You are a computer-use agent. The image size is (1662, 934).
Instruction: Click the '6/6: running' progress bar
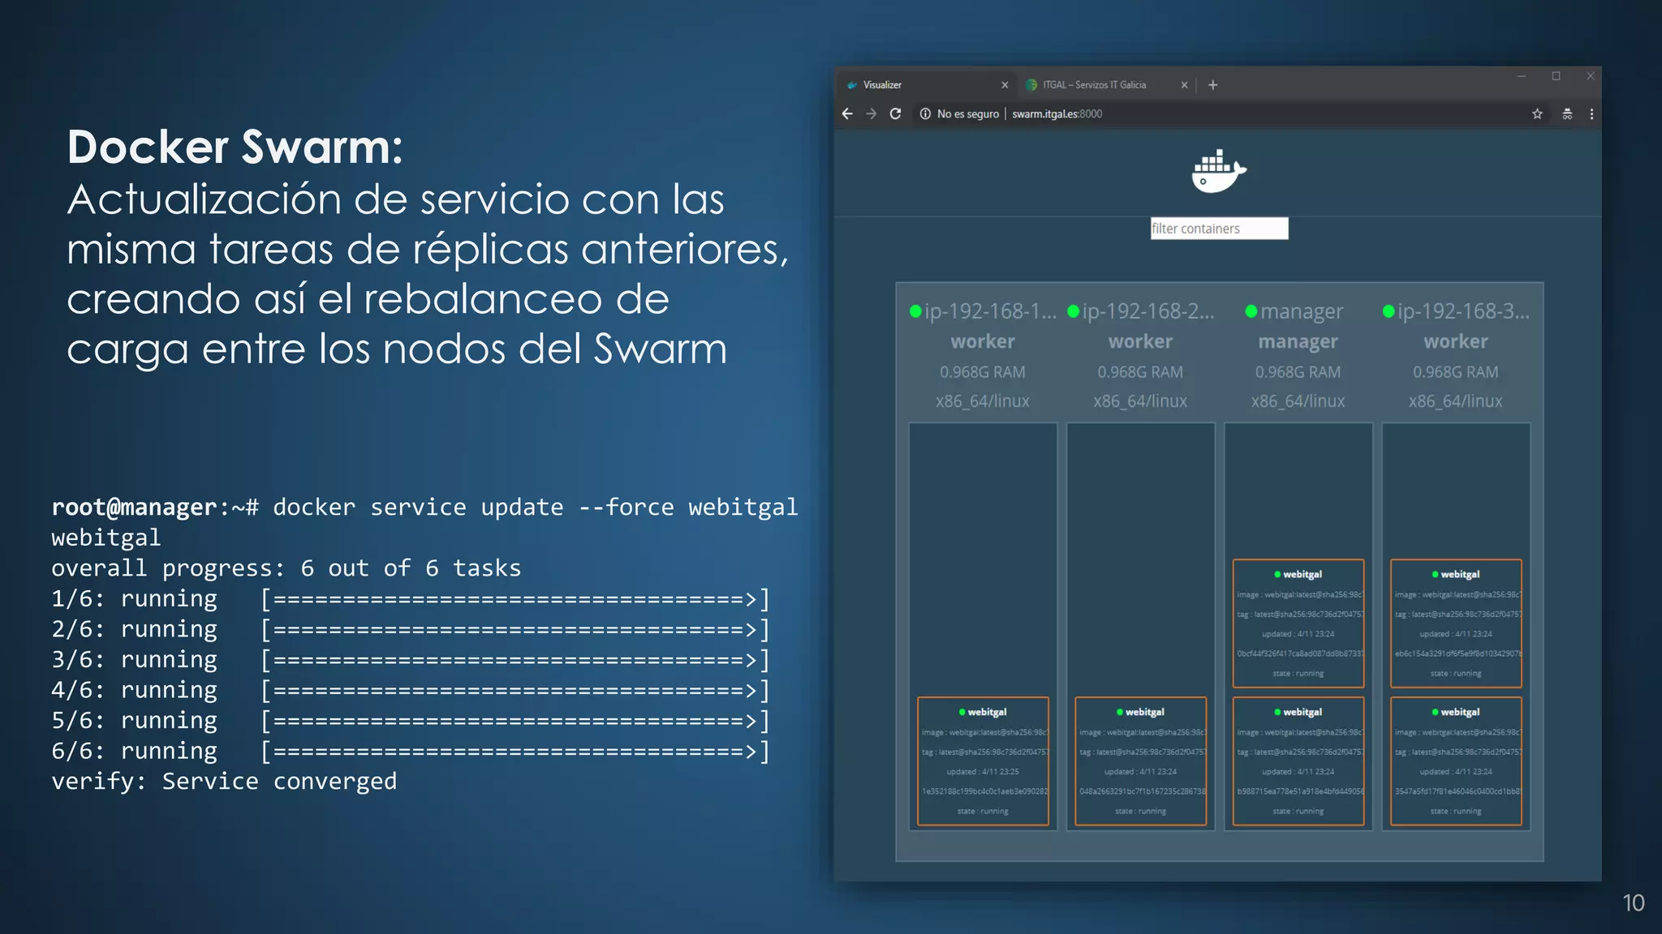(x=515, y=752)
